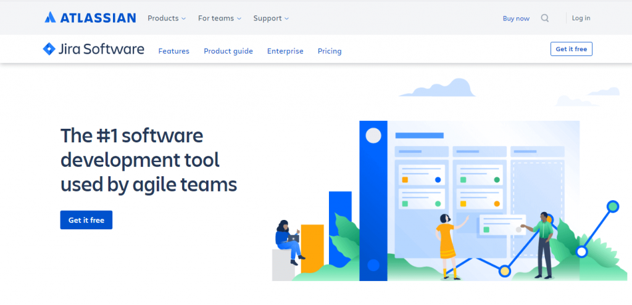This screenshot has height=305, width=632.
Task: Click the Jira Software wordmark text
Action: pos(101,49)
